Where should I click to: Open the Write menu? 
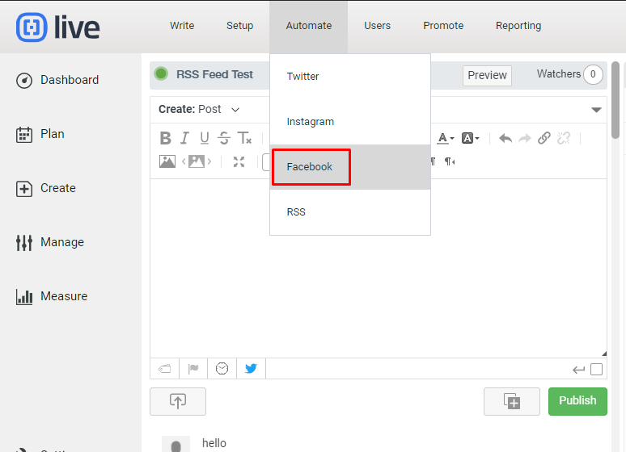[182, 26]
